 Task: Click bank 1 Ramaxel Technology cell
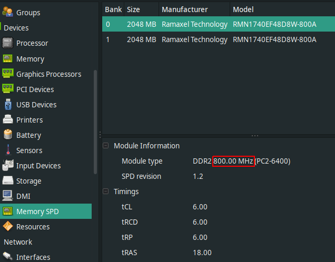pos(194,39)
